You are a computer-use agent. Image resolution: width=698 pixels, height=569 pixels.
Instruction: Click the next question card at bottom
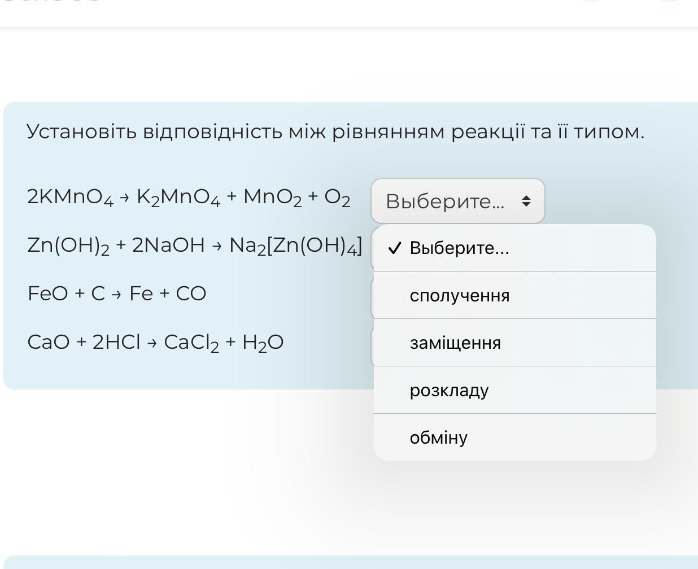(349, 562)
